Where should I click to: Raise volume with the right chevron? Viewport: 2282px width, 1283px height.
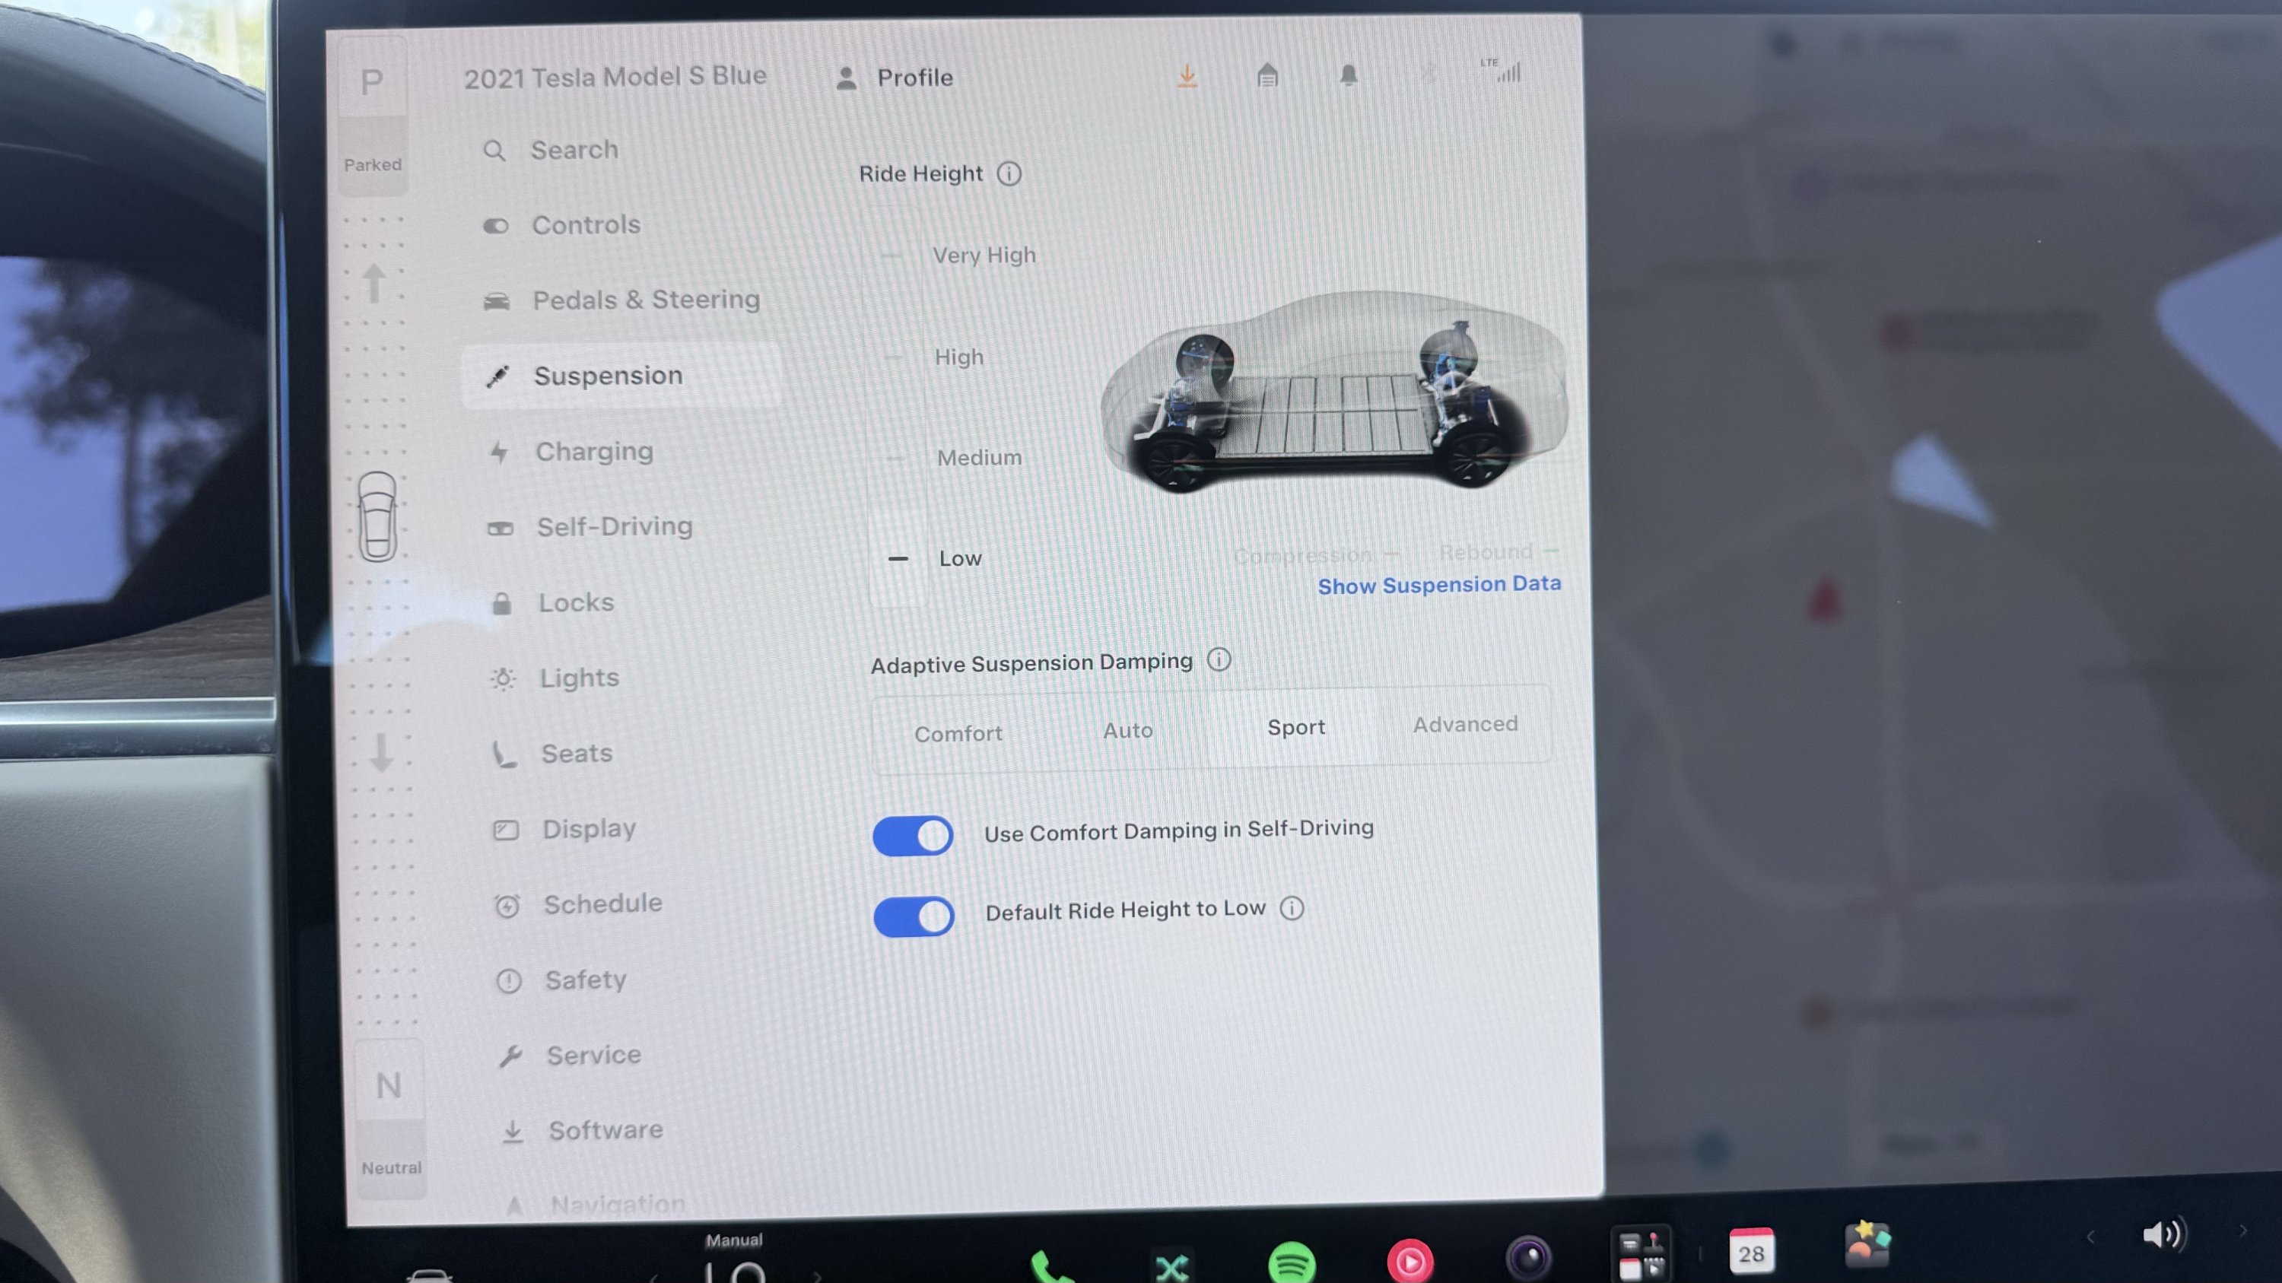pos(2242,1231)
